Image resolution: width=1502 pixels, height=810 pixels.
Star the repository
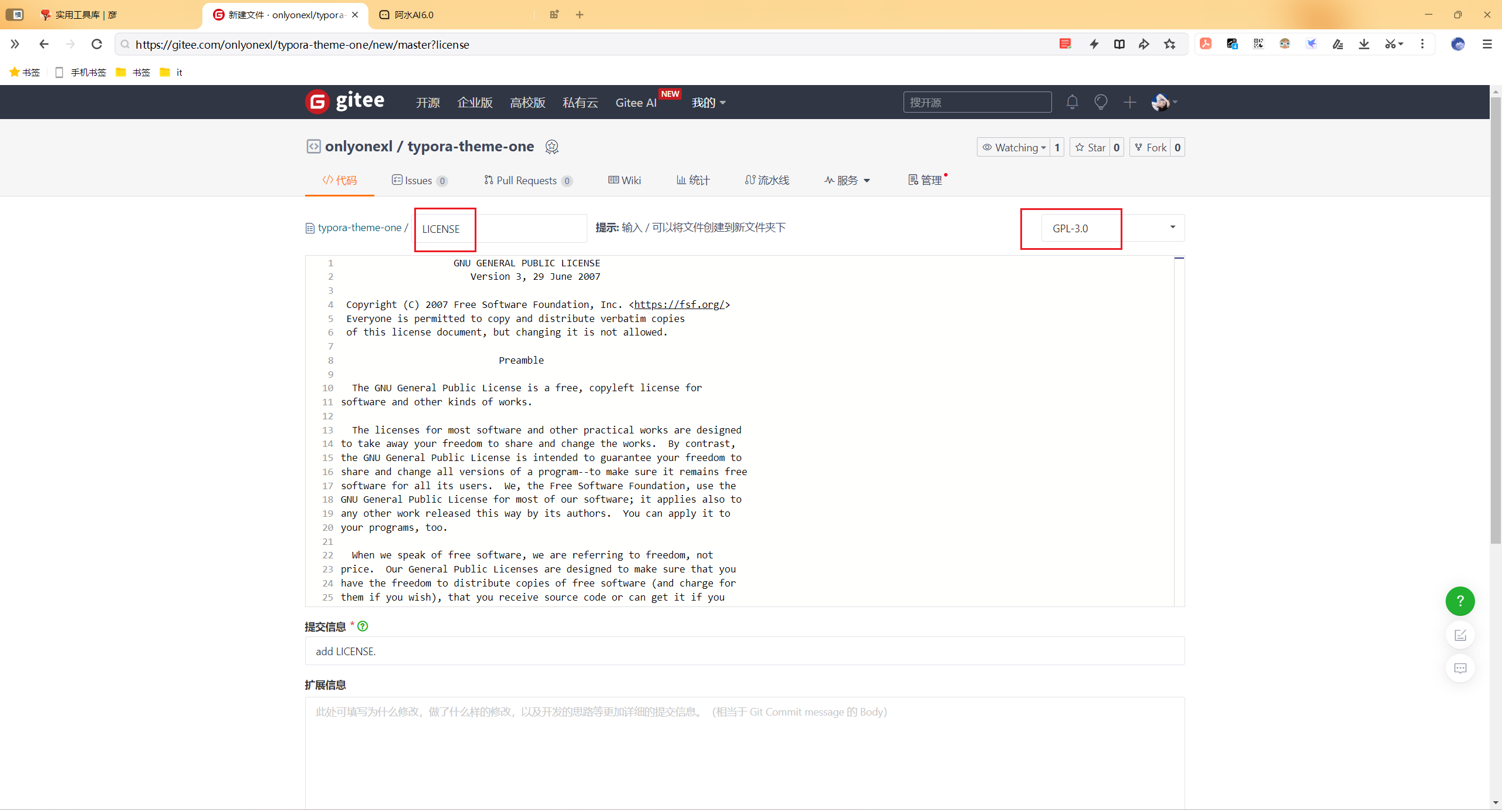[x=1090, y=147]
